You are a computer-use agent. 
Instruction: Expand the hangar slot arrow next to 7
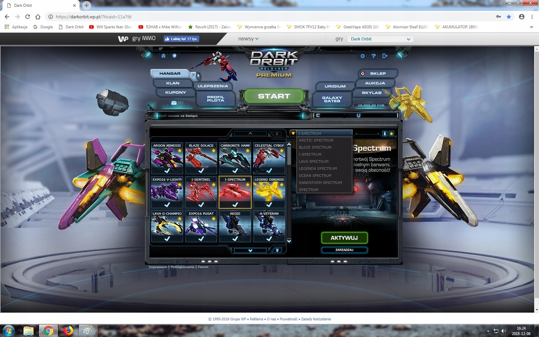coord(198,76)
